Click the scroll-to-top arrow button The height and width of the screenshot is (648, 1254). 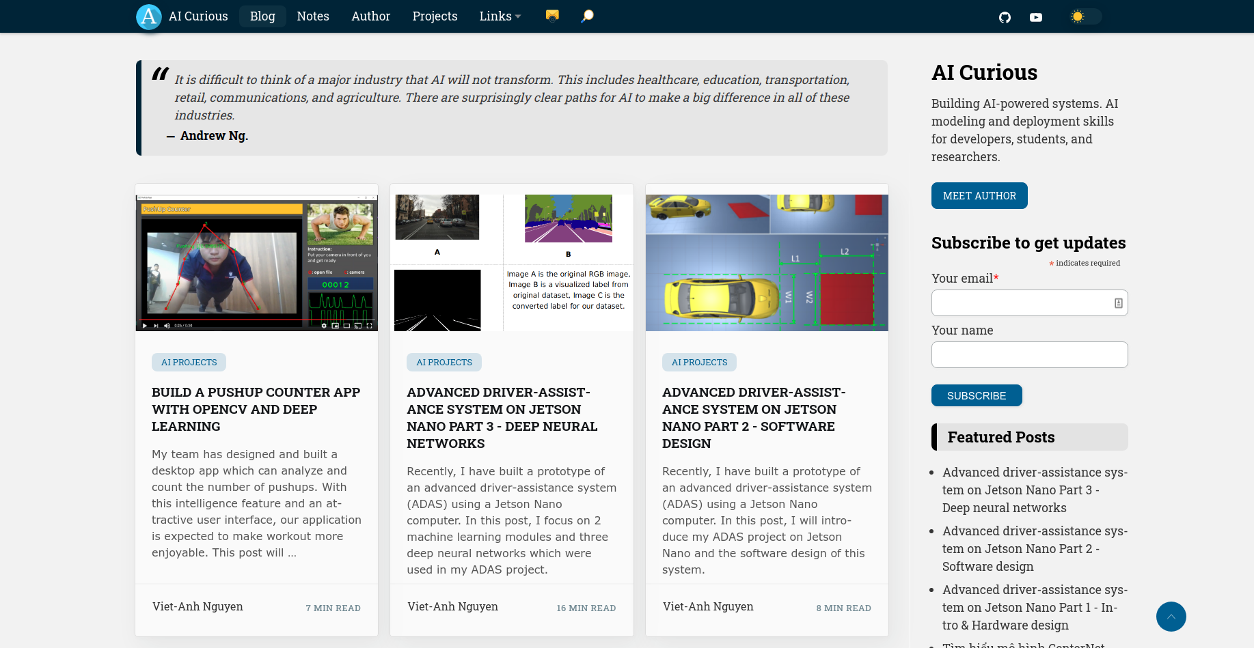coord(1171,616)
